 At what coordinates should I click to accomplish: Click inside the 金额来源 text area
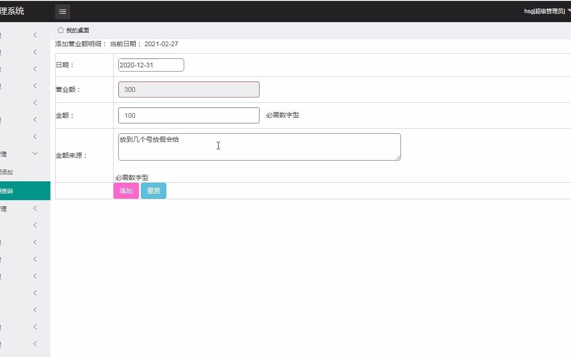point(259,146)
